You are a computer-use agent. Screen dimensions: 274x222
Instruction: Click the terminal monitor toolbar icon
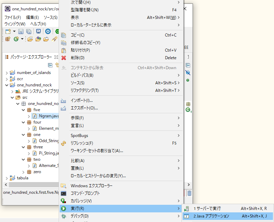(38, 31)
